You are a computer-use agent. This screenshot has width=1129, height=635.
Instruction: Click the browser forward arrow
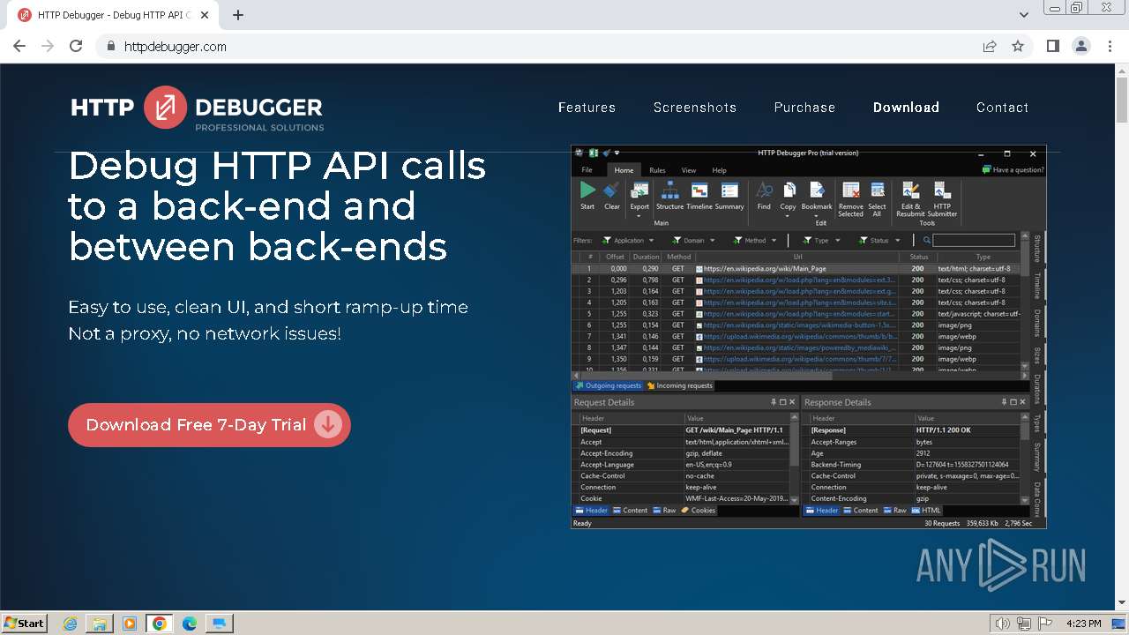(x=48, y=46)
